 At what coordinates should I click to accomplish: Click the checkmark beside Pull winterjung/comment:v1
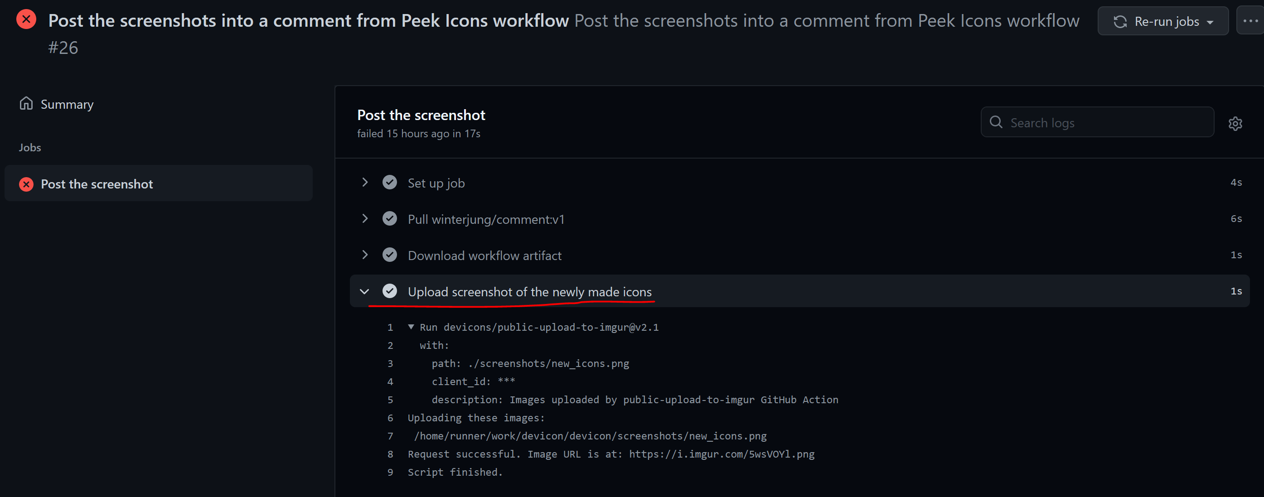click(390, 219)
